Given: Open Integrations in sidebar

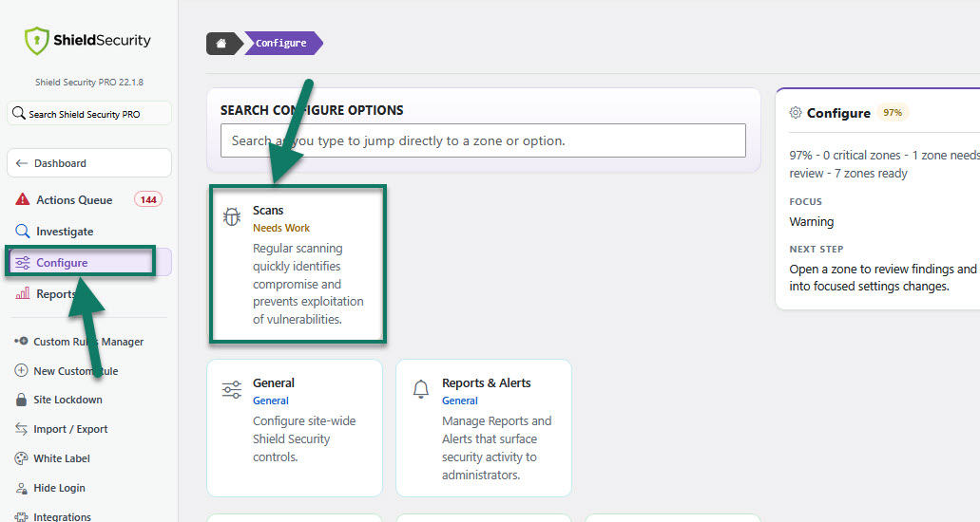Looking at the screenshot, I should pos(63,517).
